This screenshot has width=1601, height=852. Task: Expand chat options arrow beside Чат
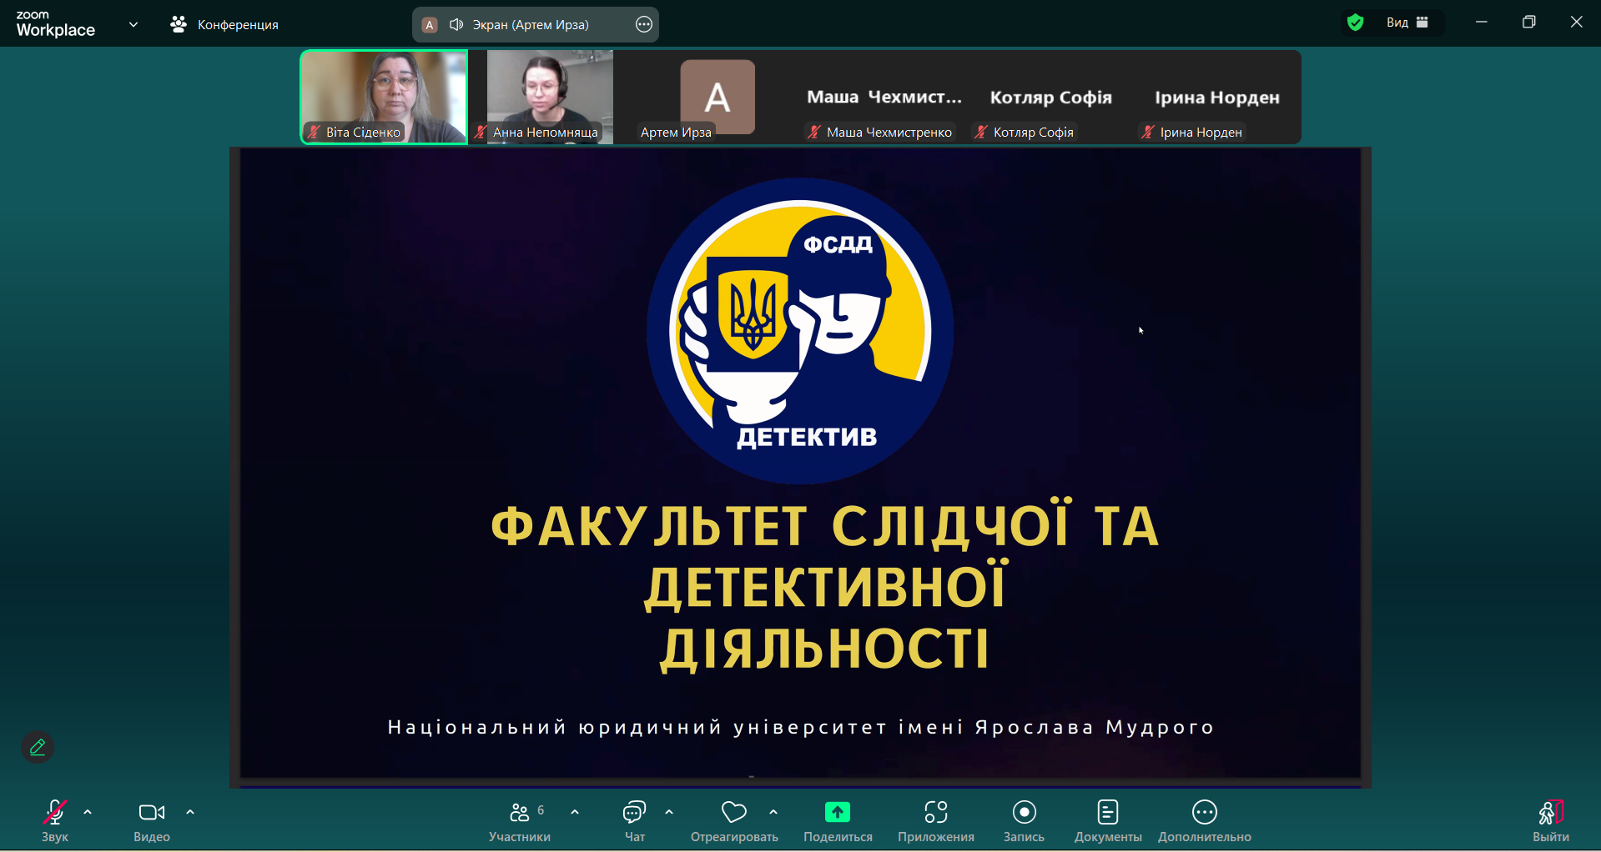coord(669,812)
